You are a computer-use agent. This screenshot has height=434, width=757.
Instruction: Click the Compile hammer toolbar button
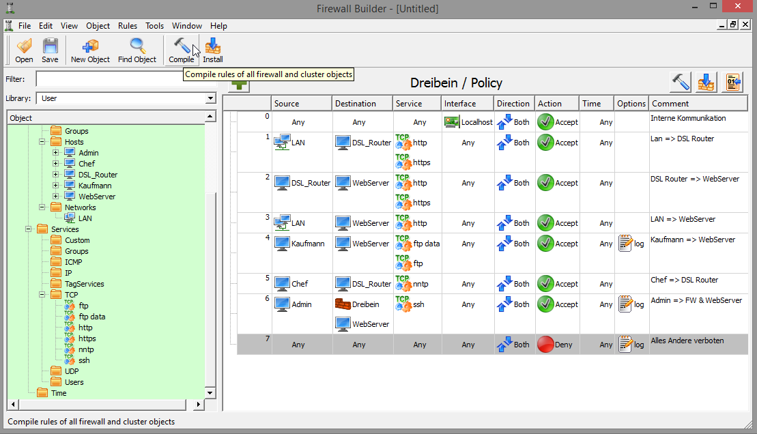pyautogui.click(x=181, y=50)
